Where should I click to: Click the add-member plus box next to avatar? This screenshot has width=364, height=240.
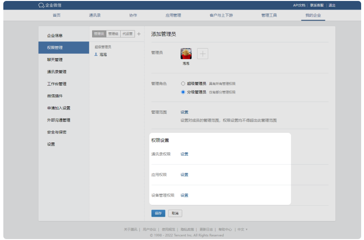203,54
